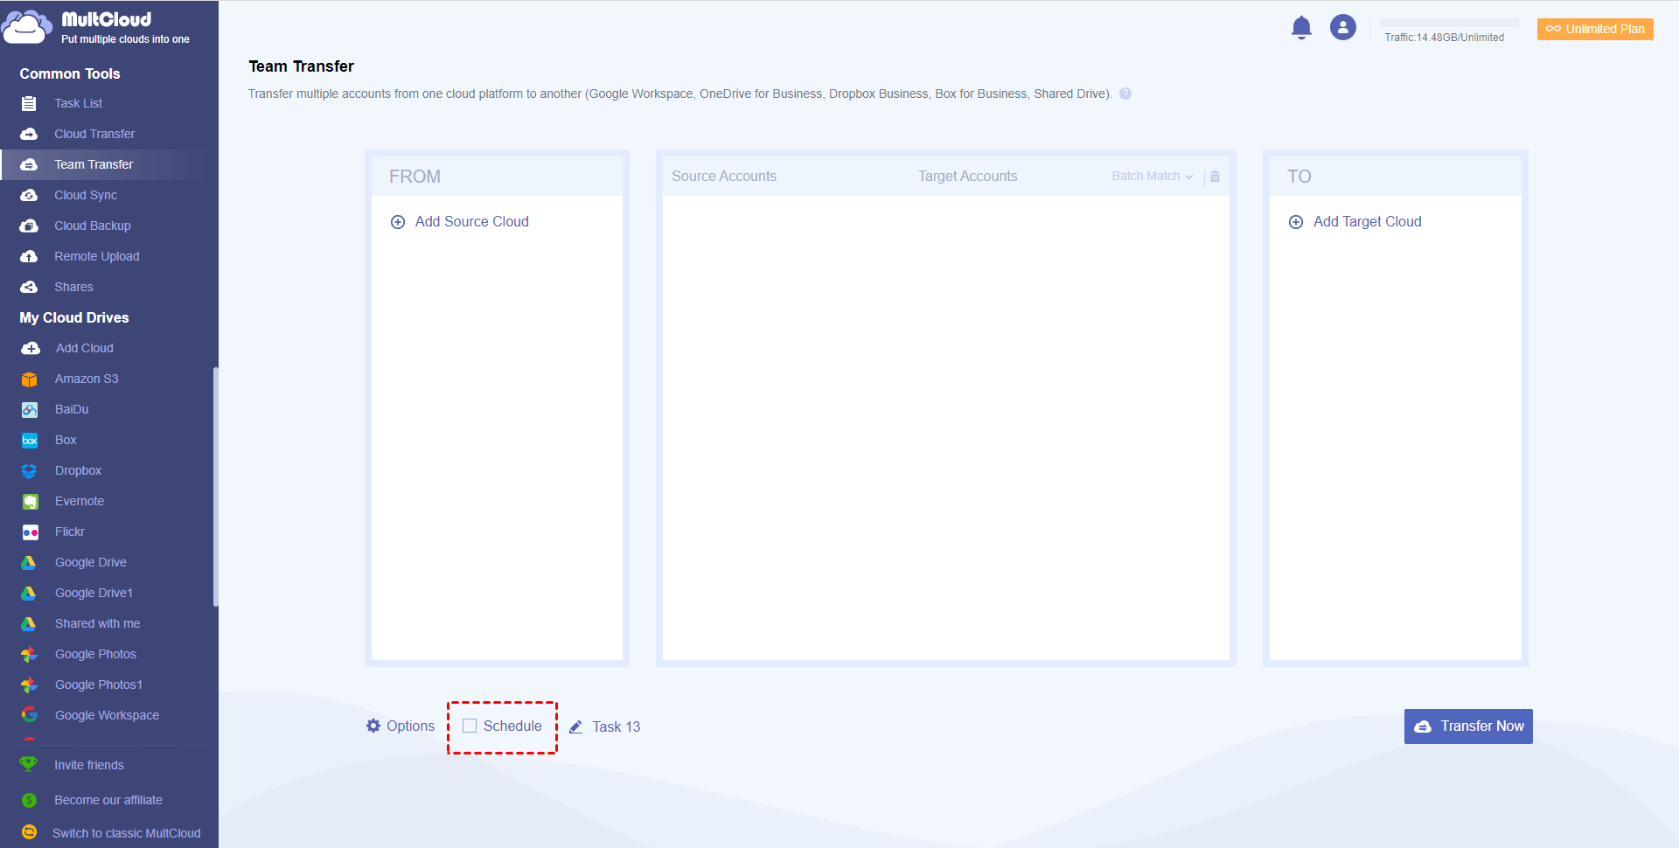
Task: Switch to Cloud Sync
Action: click(86, 195)
